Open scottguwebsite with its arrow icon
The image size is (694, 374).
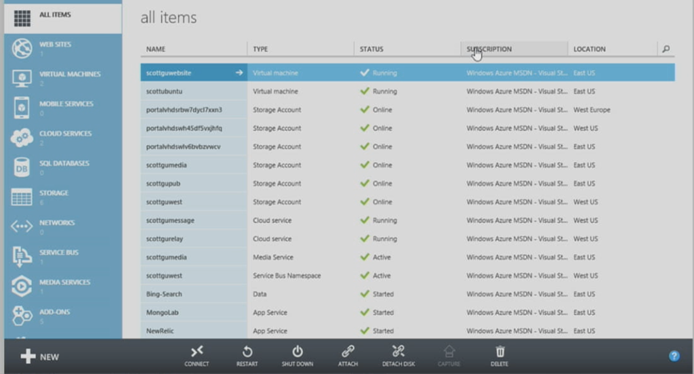[239, 72]
